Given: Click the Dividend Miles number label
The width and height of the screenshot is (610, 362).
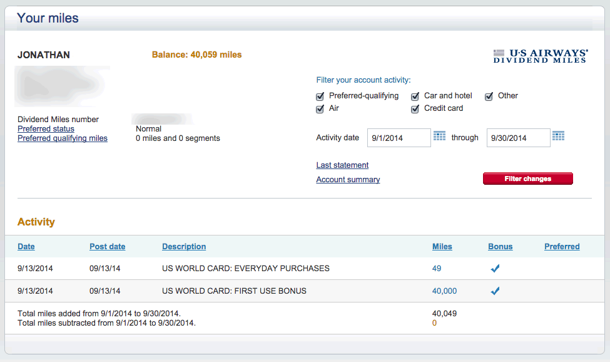Looking at the screenshot, I should pyautogui.click(x=58, y=120).
